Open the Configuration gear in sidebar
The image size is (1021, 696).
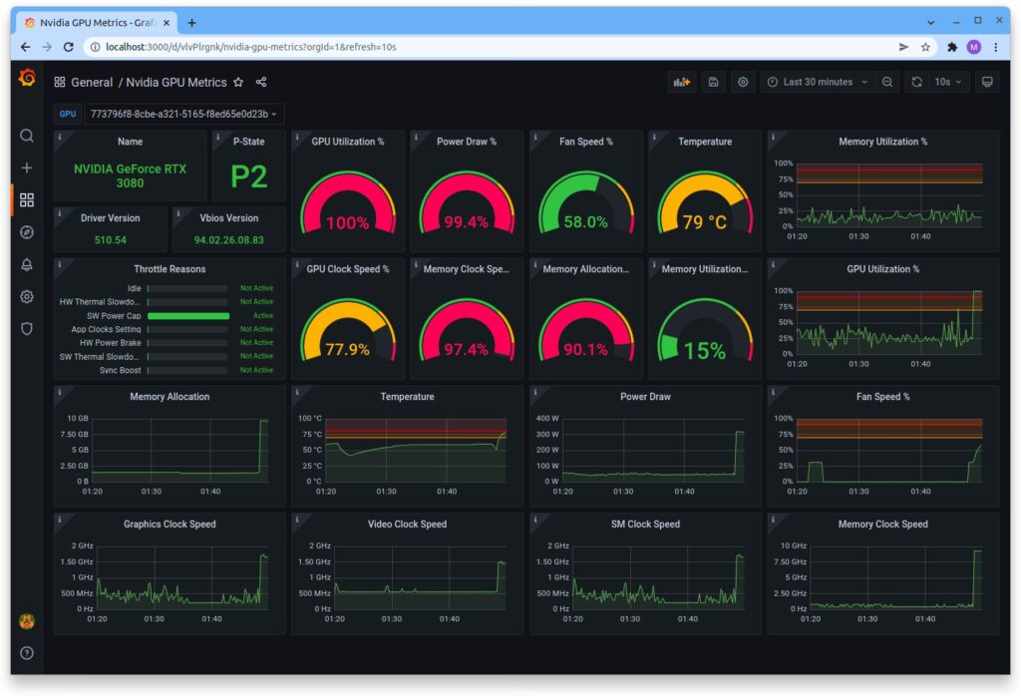(27, 297)
